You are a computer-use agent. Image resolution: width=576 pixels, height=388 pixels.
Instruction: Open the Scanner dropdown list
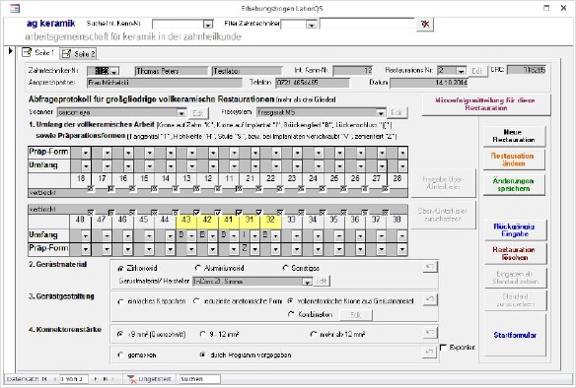pos(181,113)
